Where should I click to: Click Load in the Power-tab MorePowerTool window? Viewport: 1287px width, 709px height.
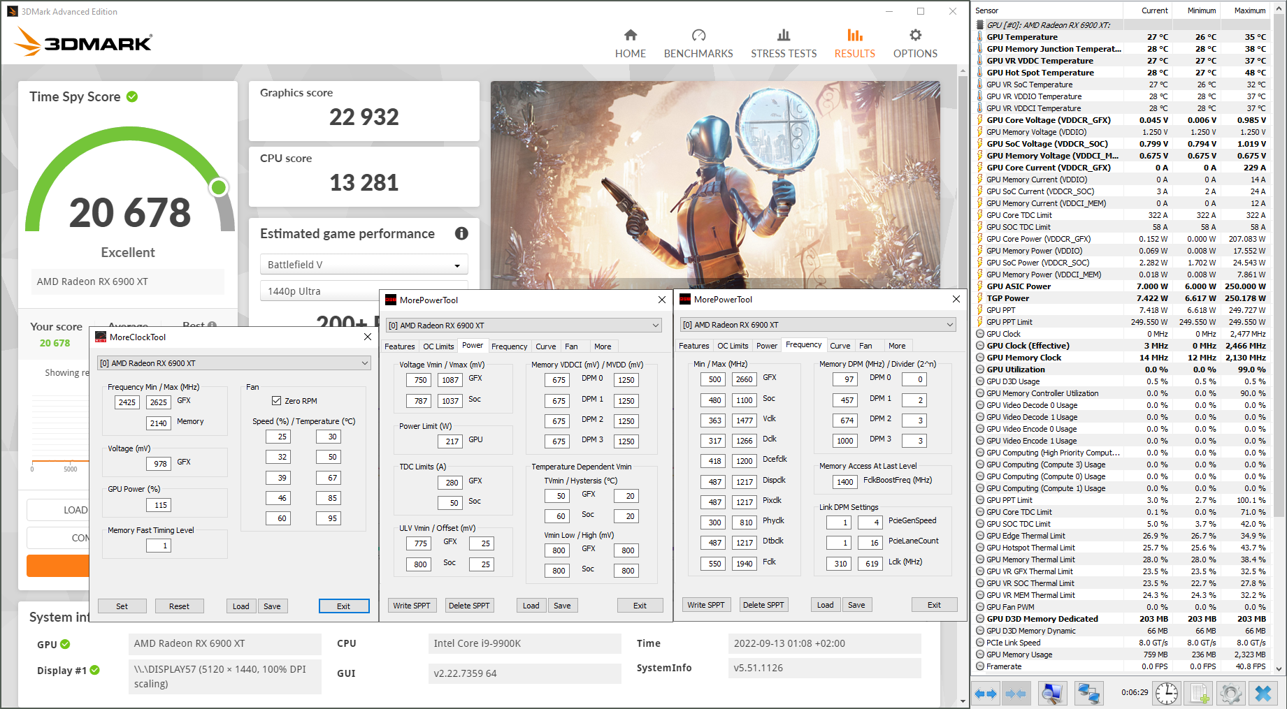531,606
